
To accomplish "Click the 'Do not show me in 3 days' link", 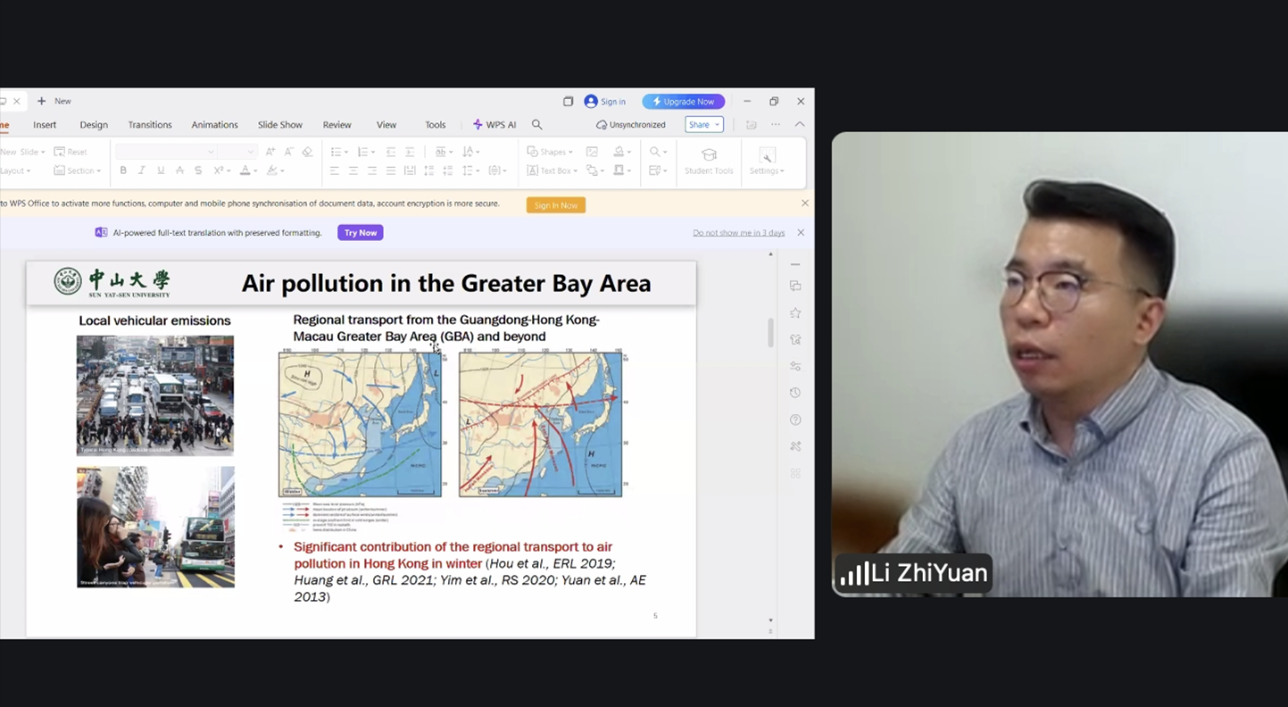I will coord(738,233).
